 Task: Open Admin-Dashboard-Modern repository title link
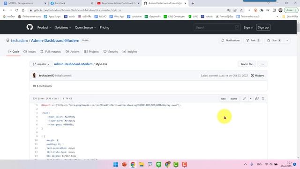(x=55, y=40)
